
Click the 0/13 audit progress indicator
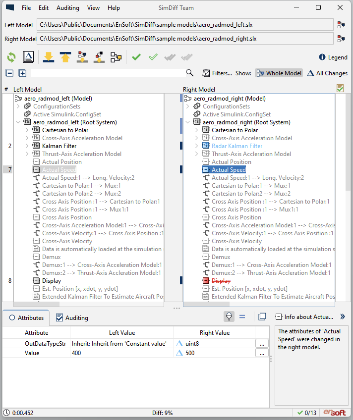[307, 413]
